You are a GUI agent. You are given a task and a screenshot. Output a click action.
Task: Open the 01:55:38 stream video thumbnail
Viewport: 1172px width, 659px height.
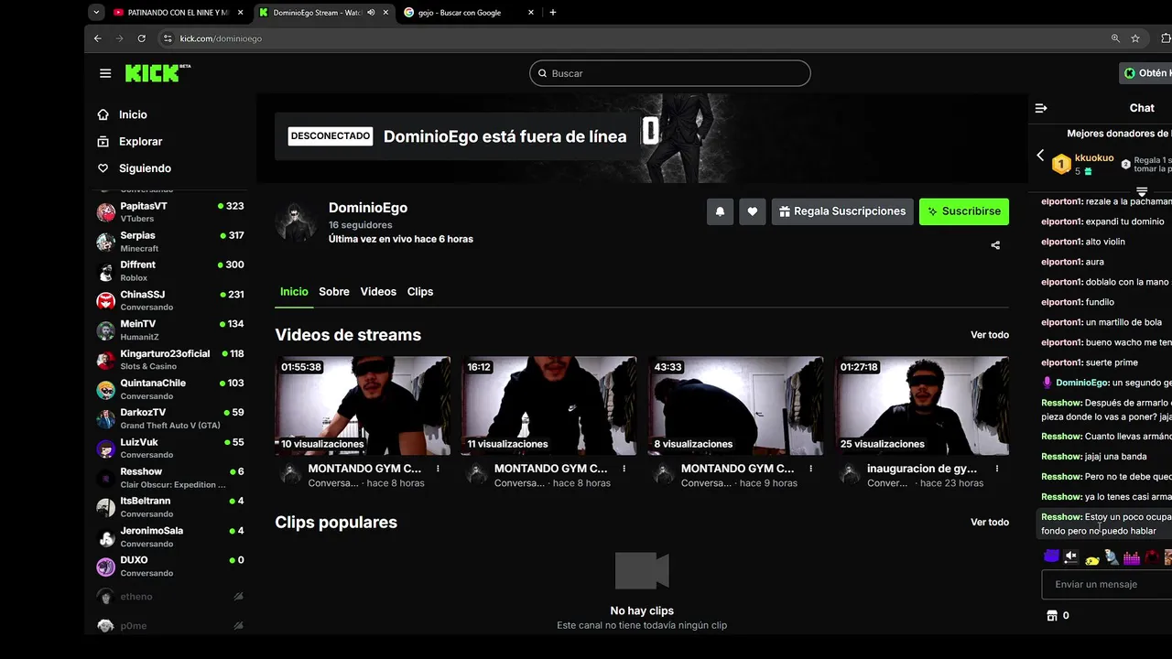click(x=363, y=405)
